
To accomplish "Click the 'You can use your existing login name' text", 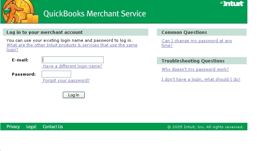I will click(69, 40).
